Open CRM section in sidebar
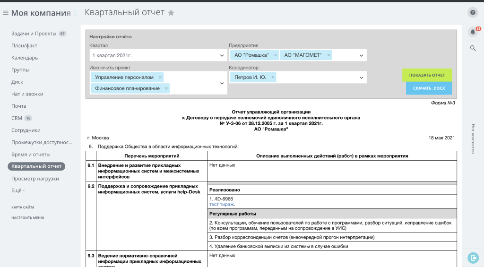The height and width of the screenshot is (267, 484). coord(17,118)
